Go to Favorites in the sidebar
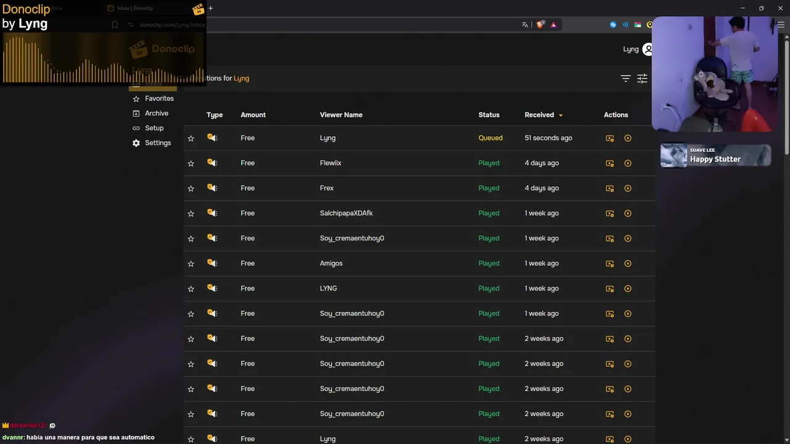 pyautogui.click(x=159, y=99)
